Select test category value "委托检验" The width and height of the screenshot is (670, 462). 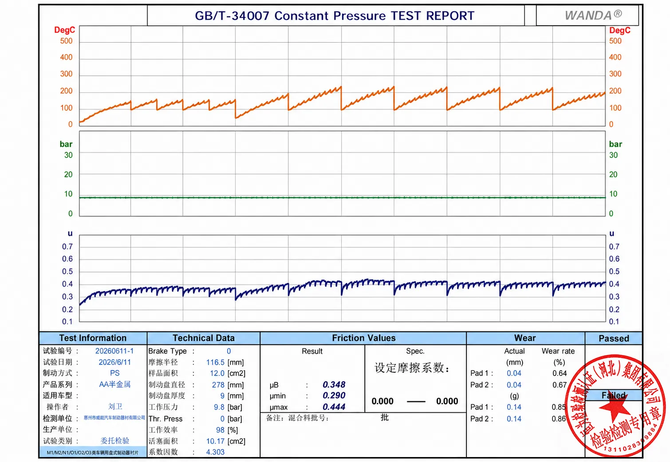(114, 441)
